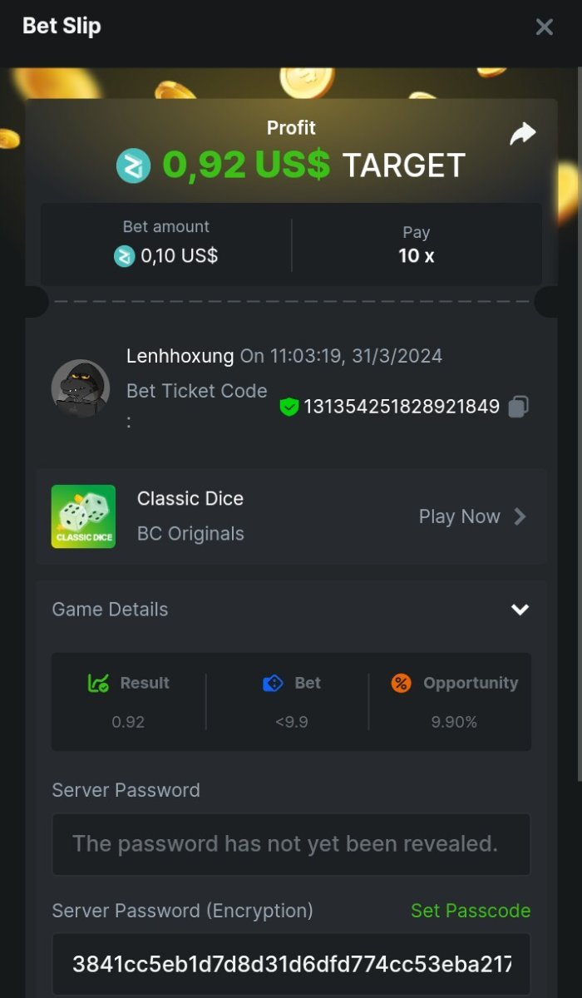The image size is (582, 998).
Task: Click the Set Passcode link
Action: pos(471,911)
